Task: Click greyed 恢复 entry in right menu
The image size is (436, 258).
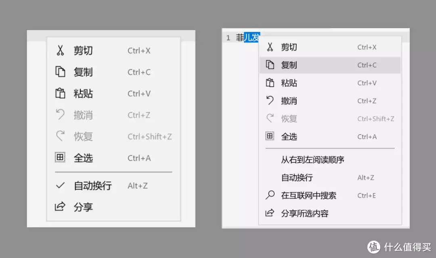Action: pos(289,119)
